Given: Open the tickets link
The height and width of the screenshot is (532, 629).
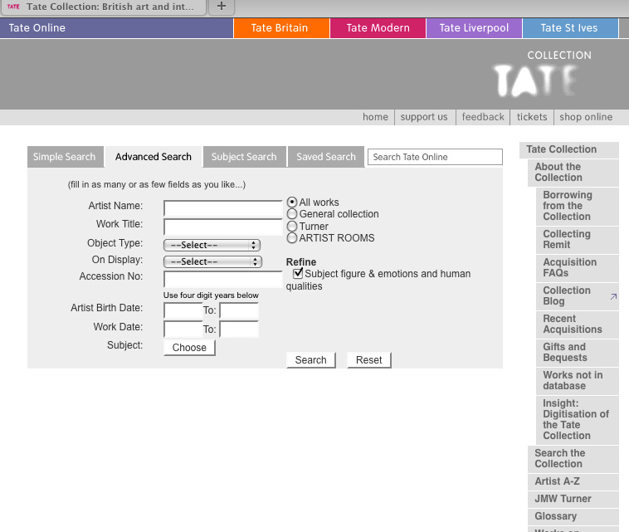Looking at the screenshot, I should 532,117.
